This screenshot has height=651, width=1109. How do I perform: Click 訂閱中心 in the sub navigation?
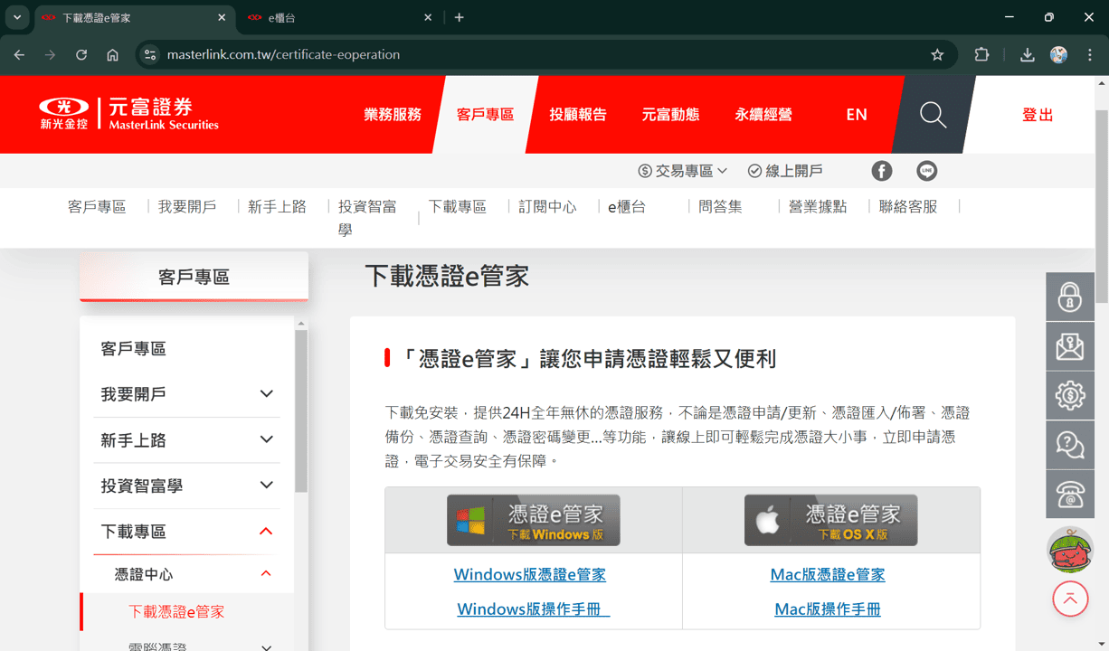tap(547, 207)
